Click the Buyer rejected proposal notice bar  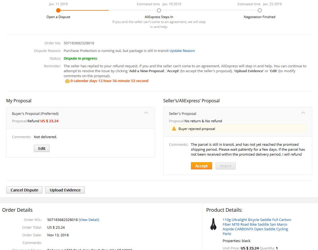tap(237, 129)
